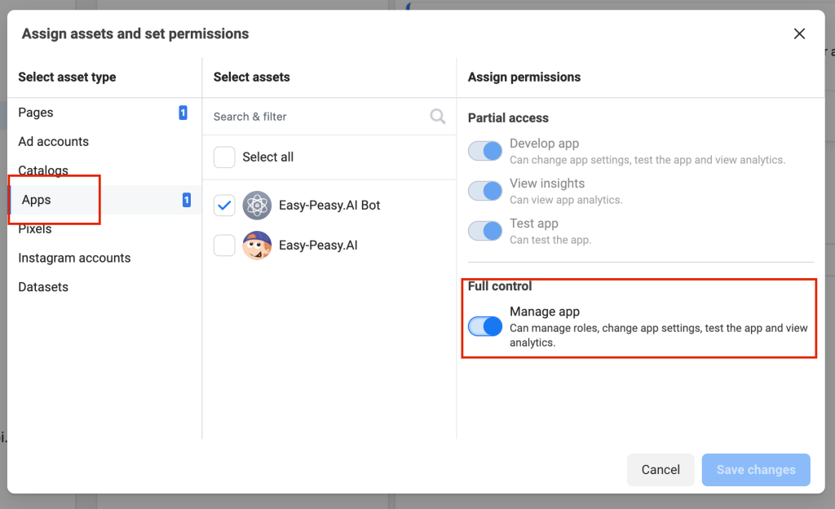Click the Pages count badge
Image resolution: width=835 pixels, height=509 pixels.
click(x=183, y=113)
